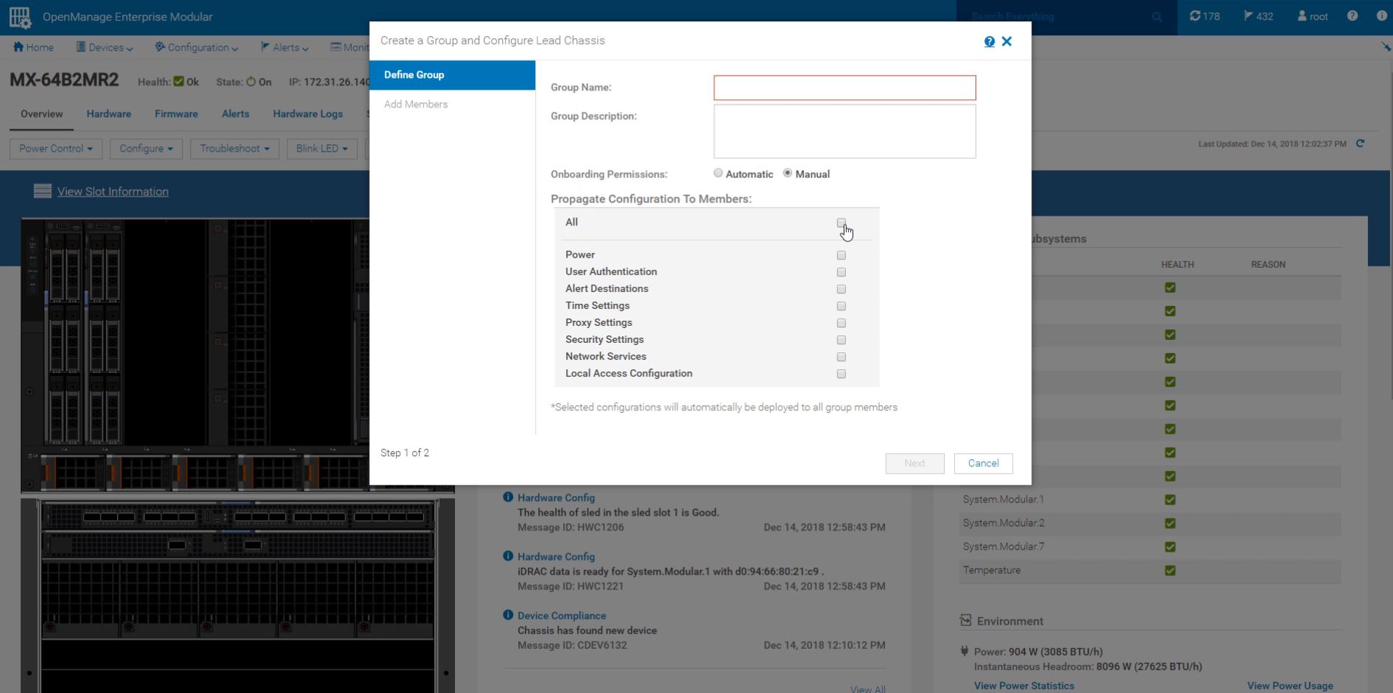Image resolution: width=1393 pixels, height=693 pixels.
Task: Open the Configuration navigation dropdown
Action: pos(197,47)
